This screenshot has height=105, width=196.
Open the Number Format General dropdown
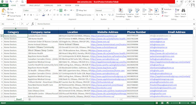(x=113, y=10)
